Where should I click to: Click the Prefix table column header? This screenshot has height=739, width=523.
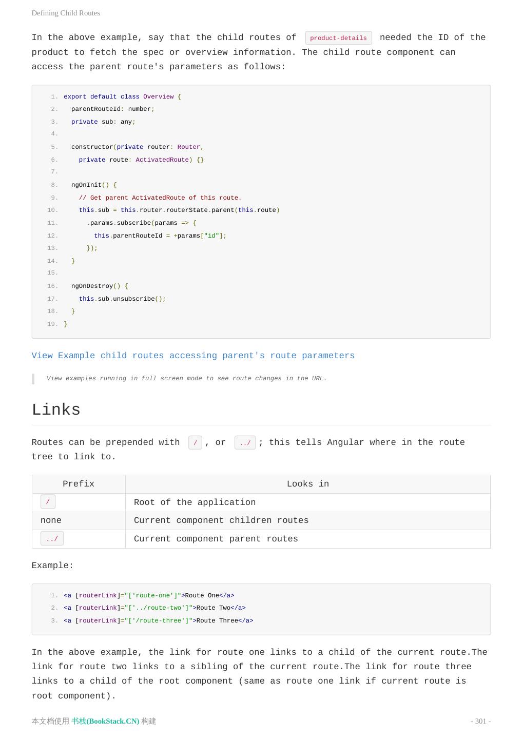coord(79,484)
